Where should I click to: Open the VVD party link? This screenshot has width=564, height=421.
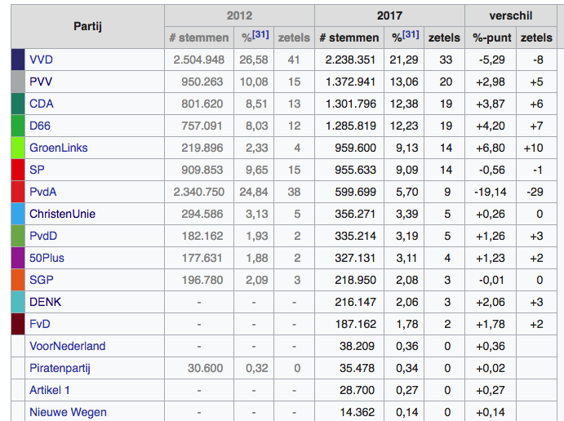pyautogui.click(x=41, y=60)
